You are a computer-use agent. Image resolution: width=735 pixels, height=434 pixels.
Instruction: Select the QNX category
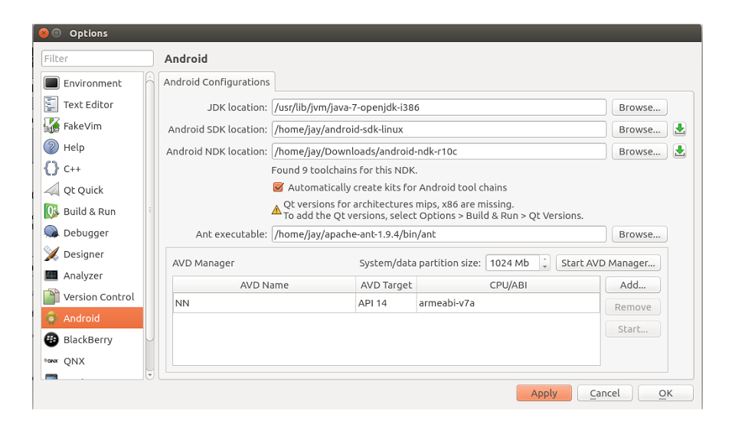[x=93, y=361]
